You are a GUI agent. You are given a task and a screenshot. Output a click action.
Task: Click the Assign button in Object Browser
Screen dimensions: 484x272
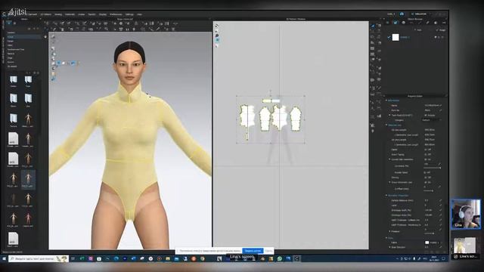pos(441,30)
